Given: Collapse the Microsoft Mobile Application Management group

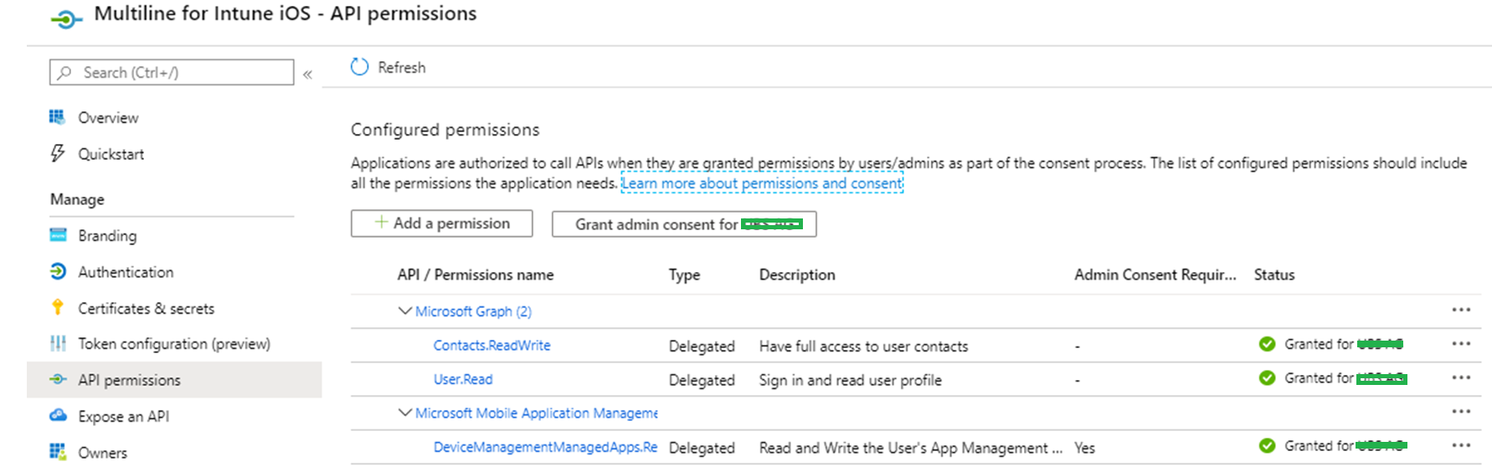Looking at the screenshot, I should (404, 413).
